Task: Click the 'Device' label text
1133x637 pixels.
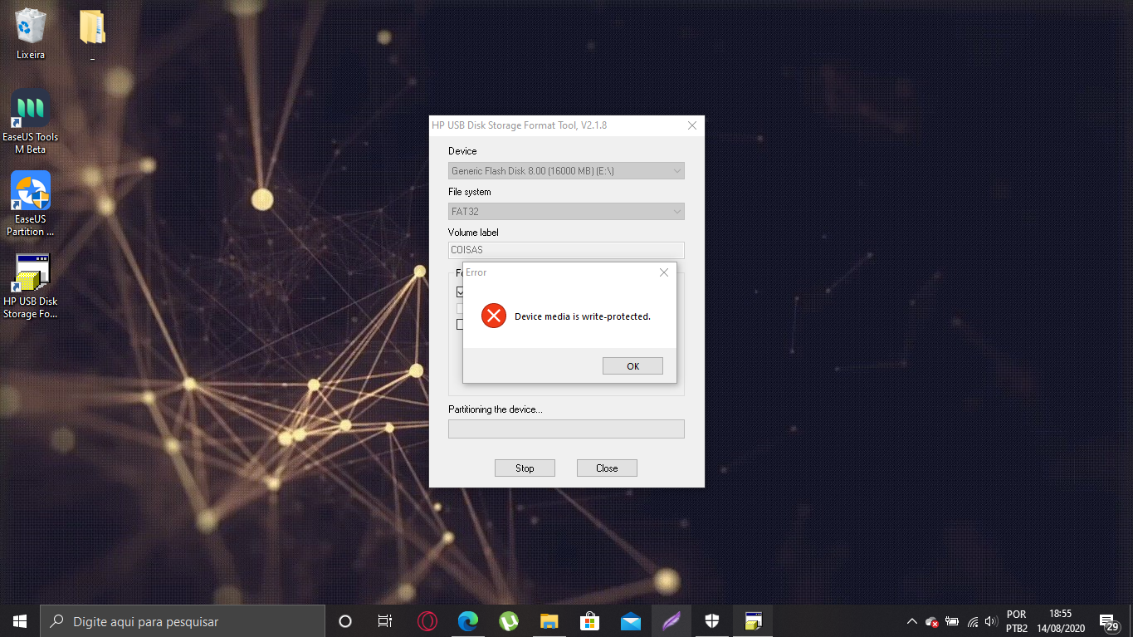Action: pos(462,151)
